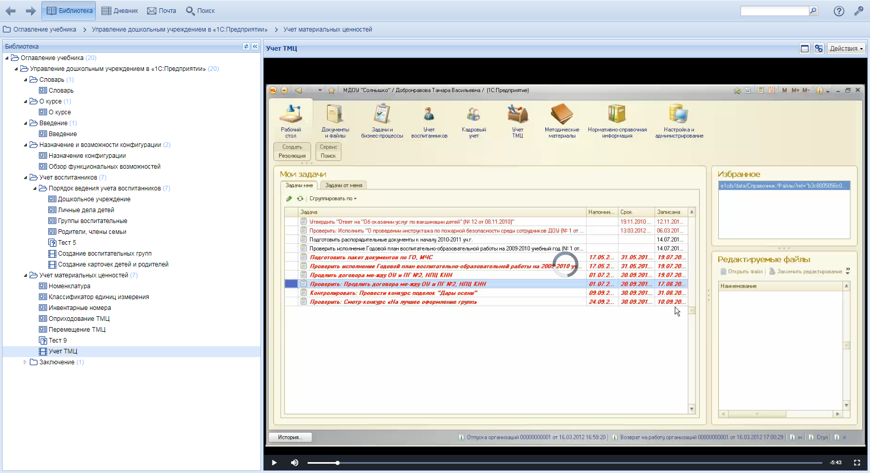This screenshot has width=870, height=473.
Task: Select the Учет ТМЦ video item
Action: 63,351
